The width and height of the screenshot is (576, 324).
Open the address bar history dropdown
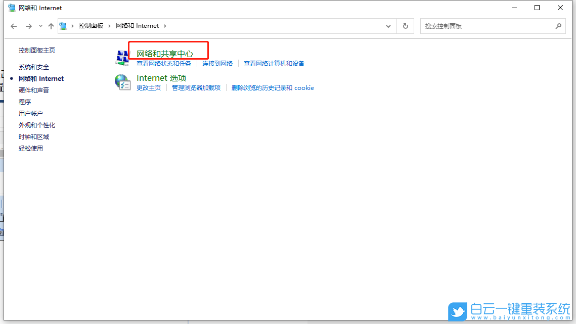[388, 25]
